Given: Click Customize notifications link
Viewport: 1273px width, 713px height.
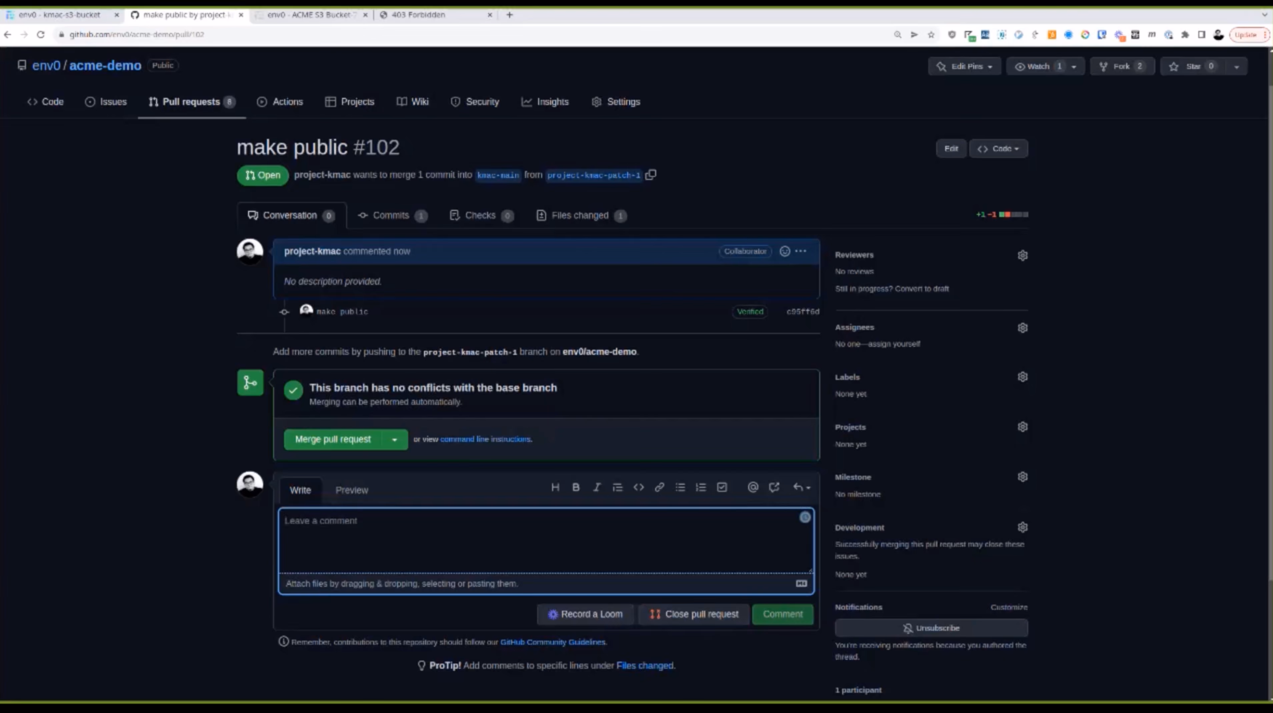Looking at the screenshot, I should click(x=1009, y=607).
